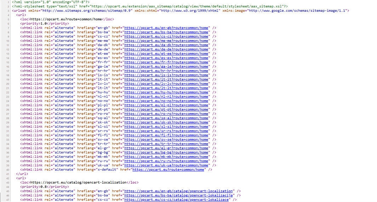The width and height of the screenshot is (377, 202).
Task: Follow the de-de common/home link
Action: pyautogui.click(x=166, y=49)
